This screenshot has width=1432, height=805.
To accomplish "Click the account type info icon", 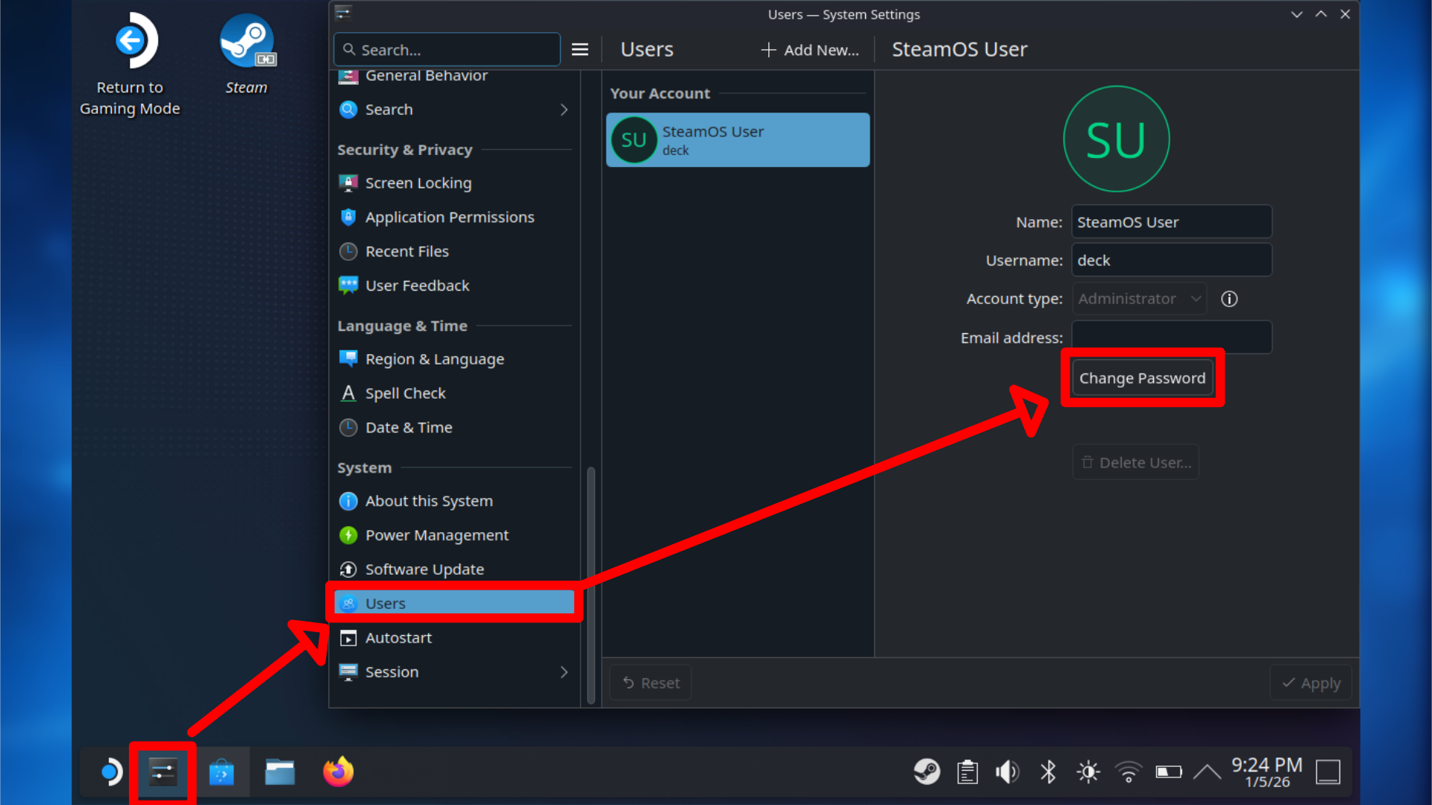I will tap(1229, 299).
